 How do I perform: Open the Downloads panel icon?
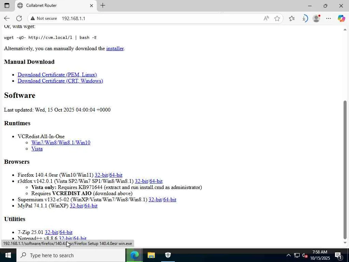click(304, 18)
